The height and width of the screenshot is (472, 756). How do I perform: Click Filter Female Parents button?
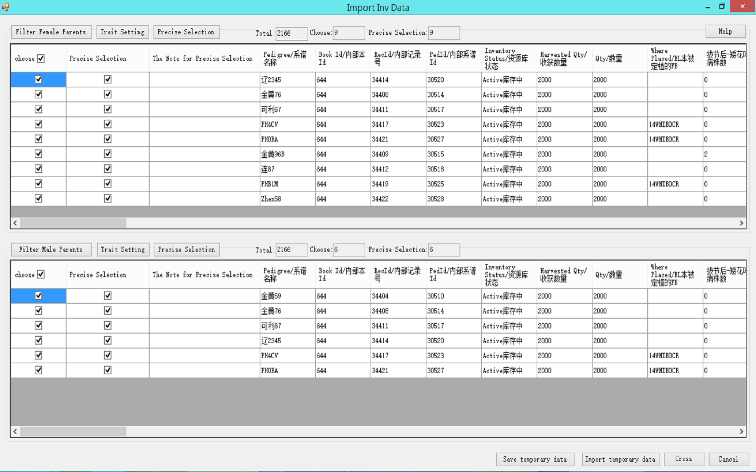51,32
